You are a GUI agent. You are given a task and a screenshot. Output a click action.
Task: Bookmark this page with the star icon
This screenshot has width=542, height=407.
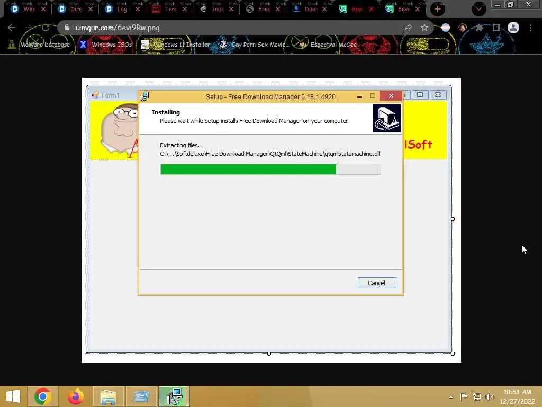click(424, 28)
